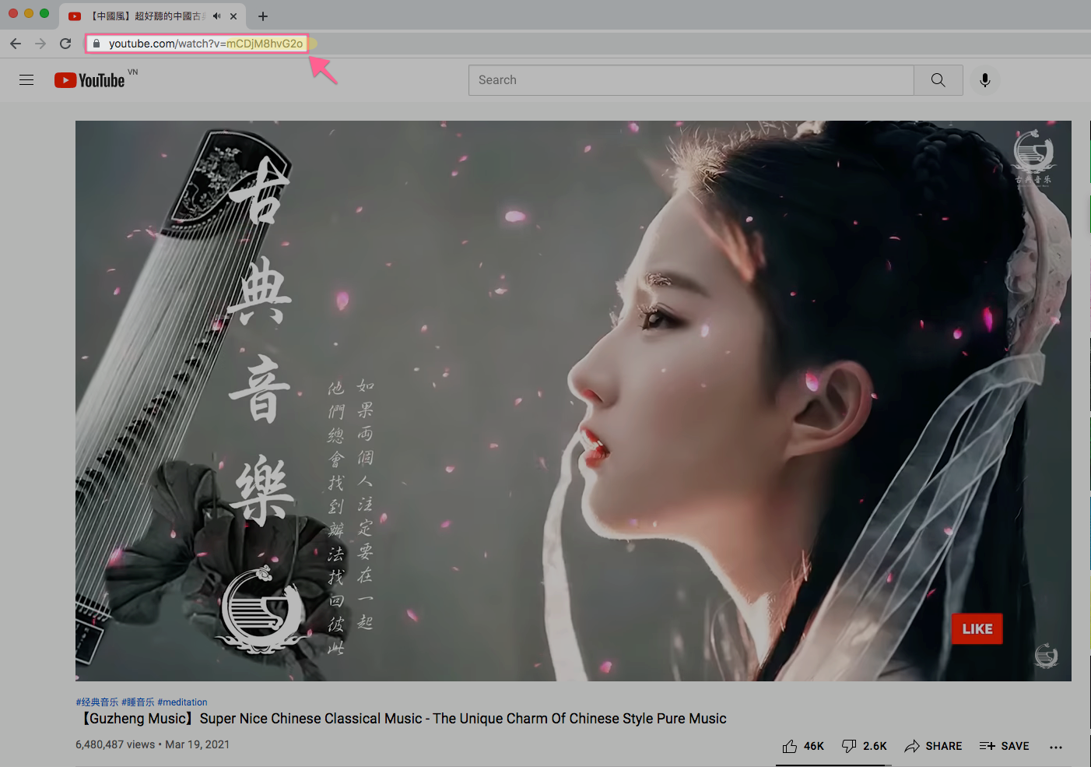
Task: Click the 6,480,487 views text
Action: pyautogui.click(x=115, y=744)
